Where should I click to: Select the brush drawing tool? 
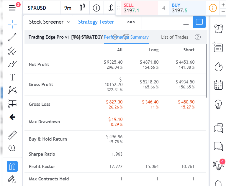[12, 64]
